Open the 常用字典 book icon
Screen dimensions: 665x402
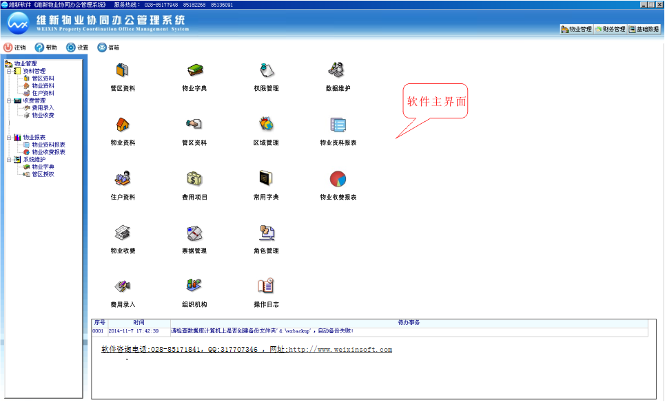click(266, 179)
